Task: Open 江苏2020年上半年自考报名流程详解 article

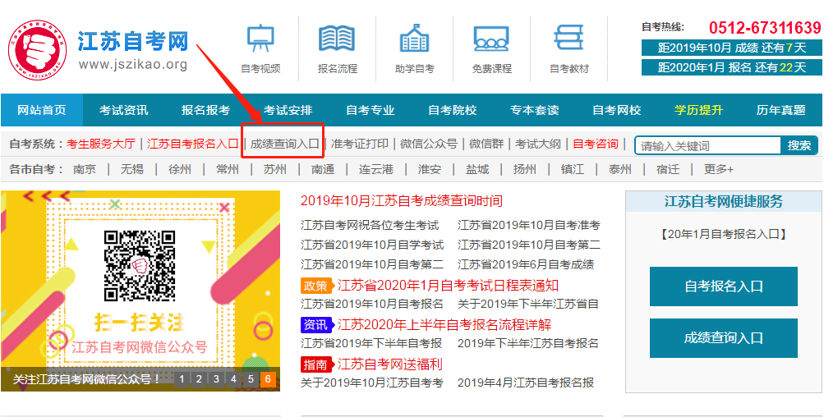Action: (444, 324)
